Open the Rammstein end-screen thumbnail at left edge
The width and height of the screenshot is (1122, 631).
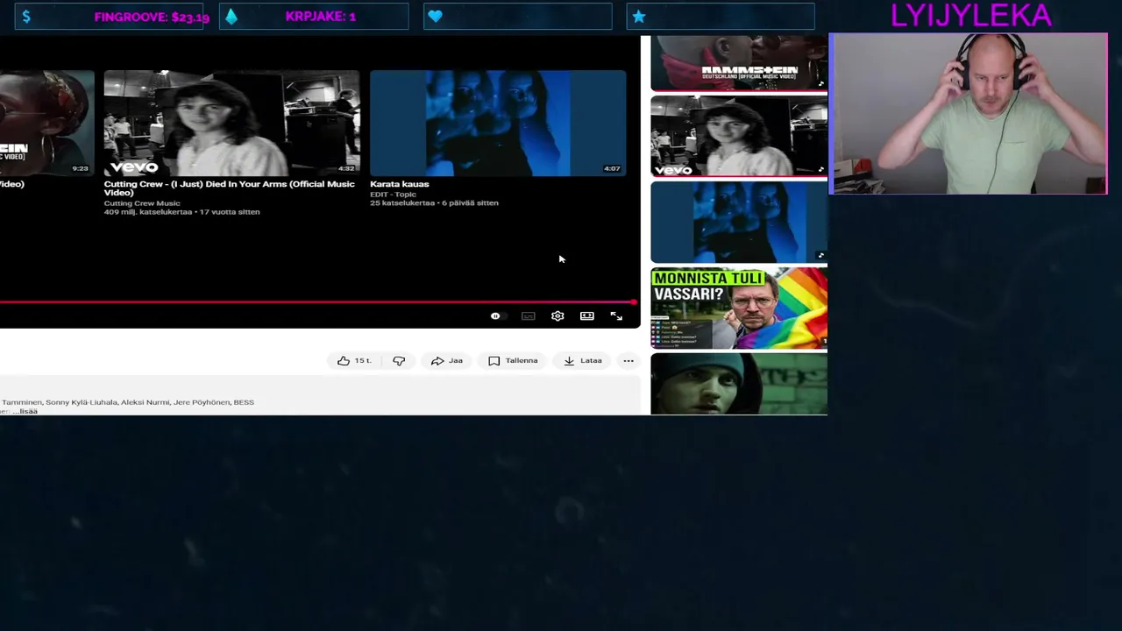tap(47, 124)
